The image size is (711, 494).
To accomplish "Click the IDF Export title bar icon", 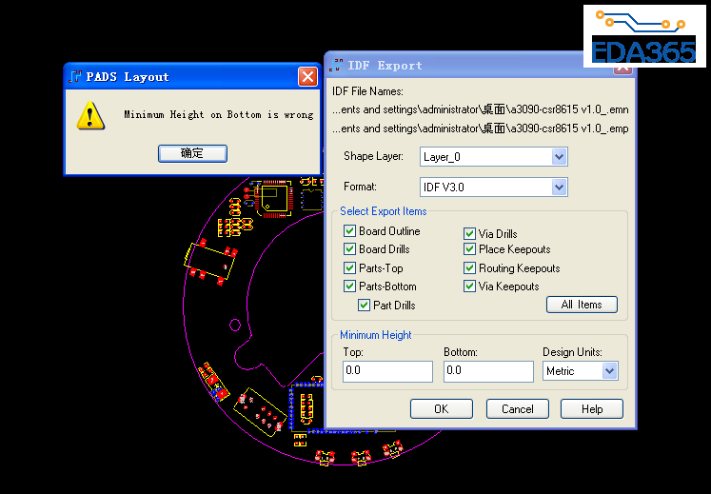I will pos(336,65).
